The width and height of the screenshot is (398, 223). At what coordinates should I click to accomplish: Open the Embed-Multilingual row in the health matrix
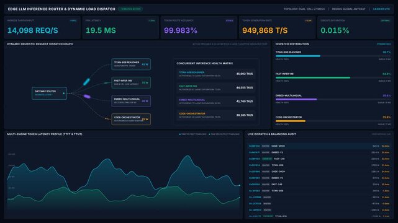pyautogui.click(x=215, y=101)
